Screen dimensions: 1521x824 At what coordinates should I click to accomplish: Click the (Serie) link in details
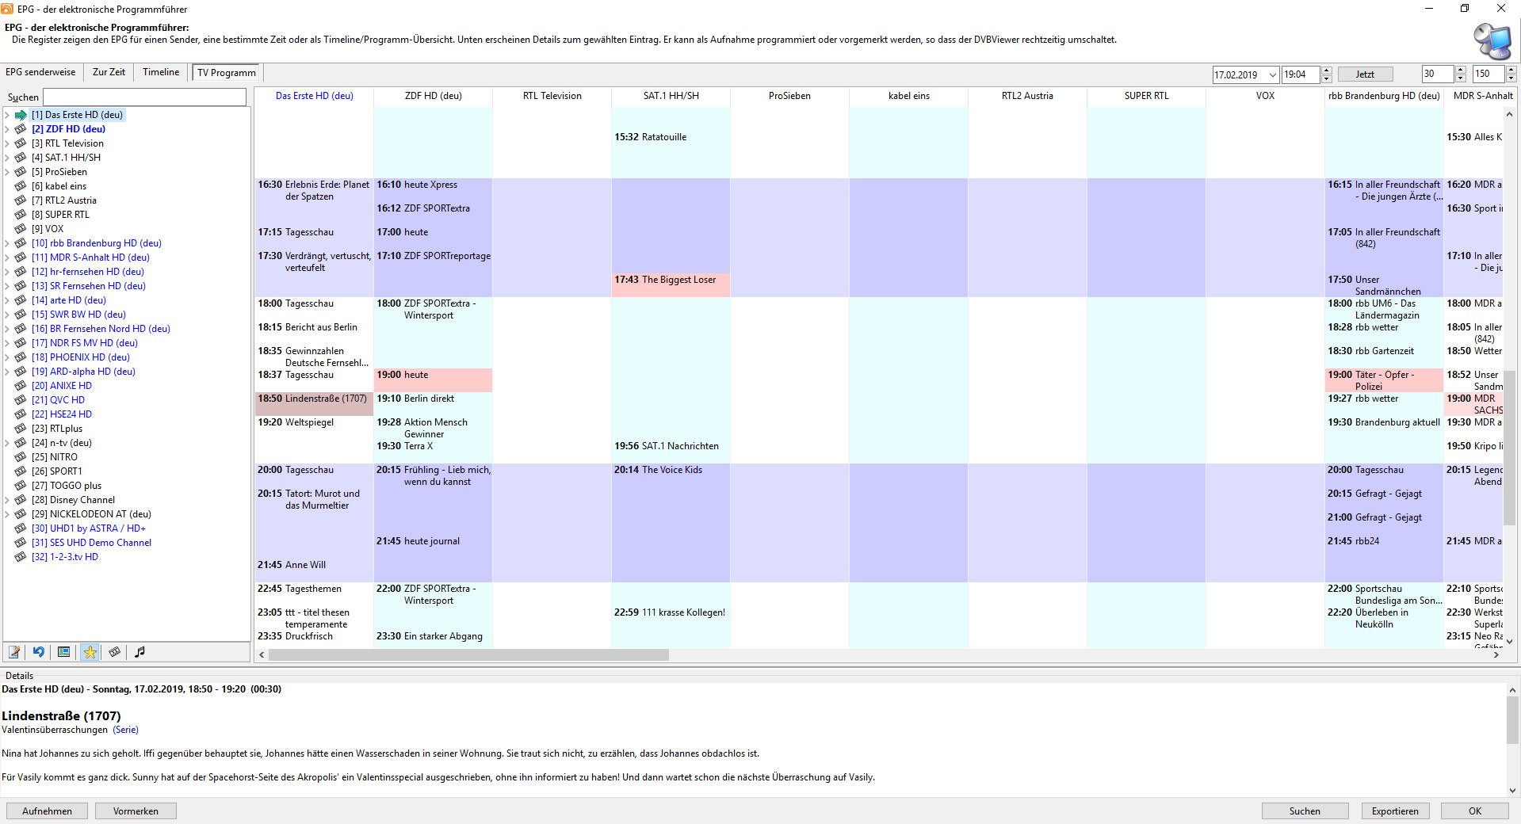pyautogui.click(x=125, y=730)
